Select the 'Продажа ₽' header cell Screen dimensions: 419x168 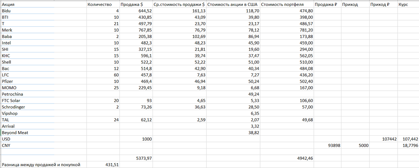[327, 5]
